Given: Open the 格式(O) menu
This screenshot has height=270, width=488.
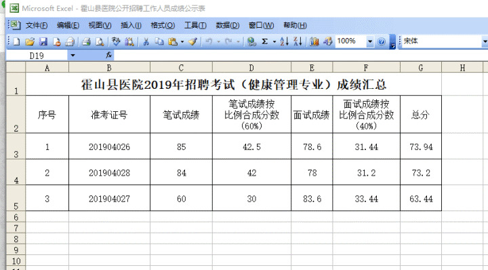Looking at the screenshot, I should pos(163,25).
